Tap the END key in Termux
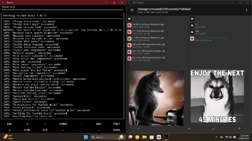The width and height of the screenshot is (252, 141). (x=99, y=124)
